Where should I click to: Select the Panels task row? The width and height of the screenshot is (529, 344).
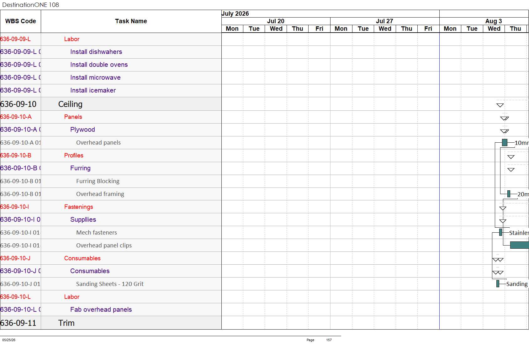[111, 117]
